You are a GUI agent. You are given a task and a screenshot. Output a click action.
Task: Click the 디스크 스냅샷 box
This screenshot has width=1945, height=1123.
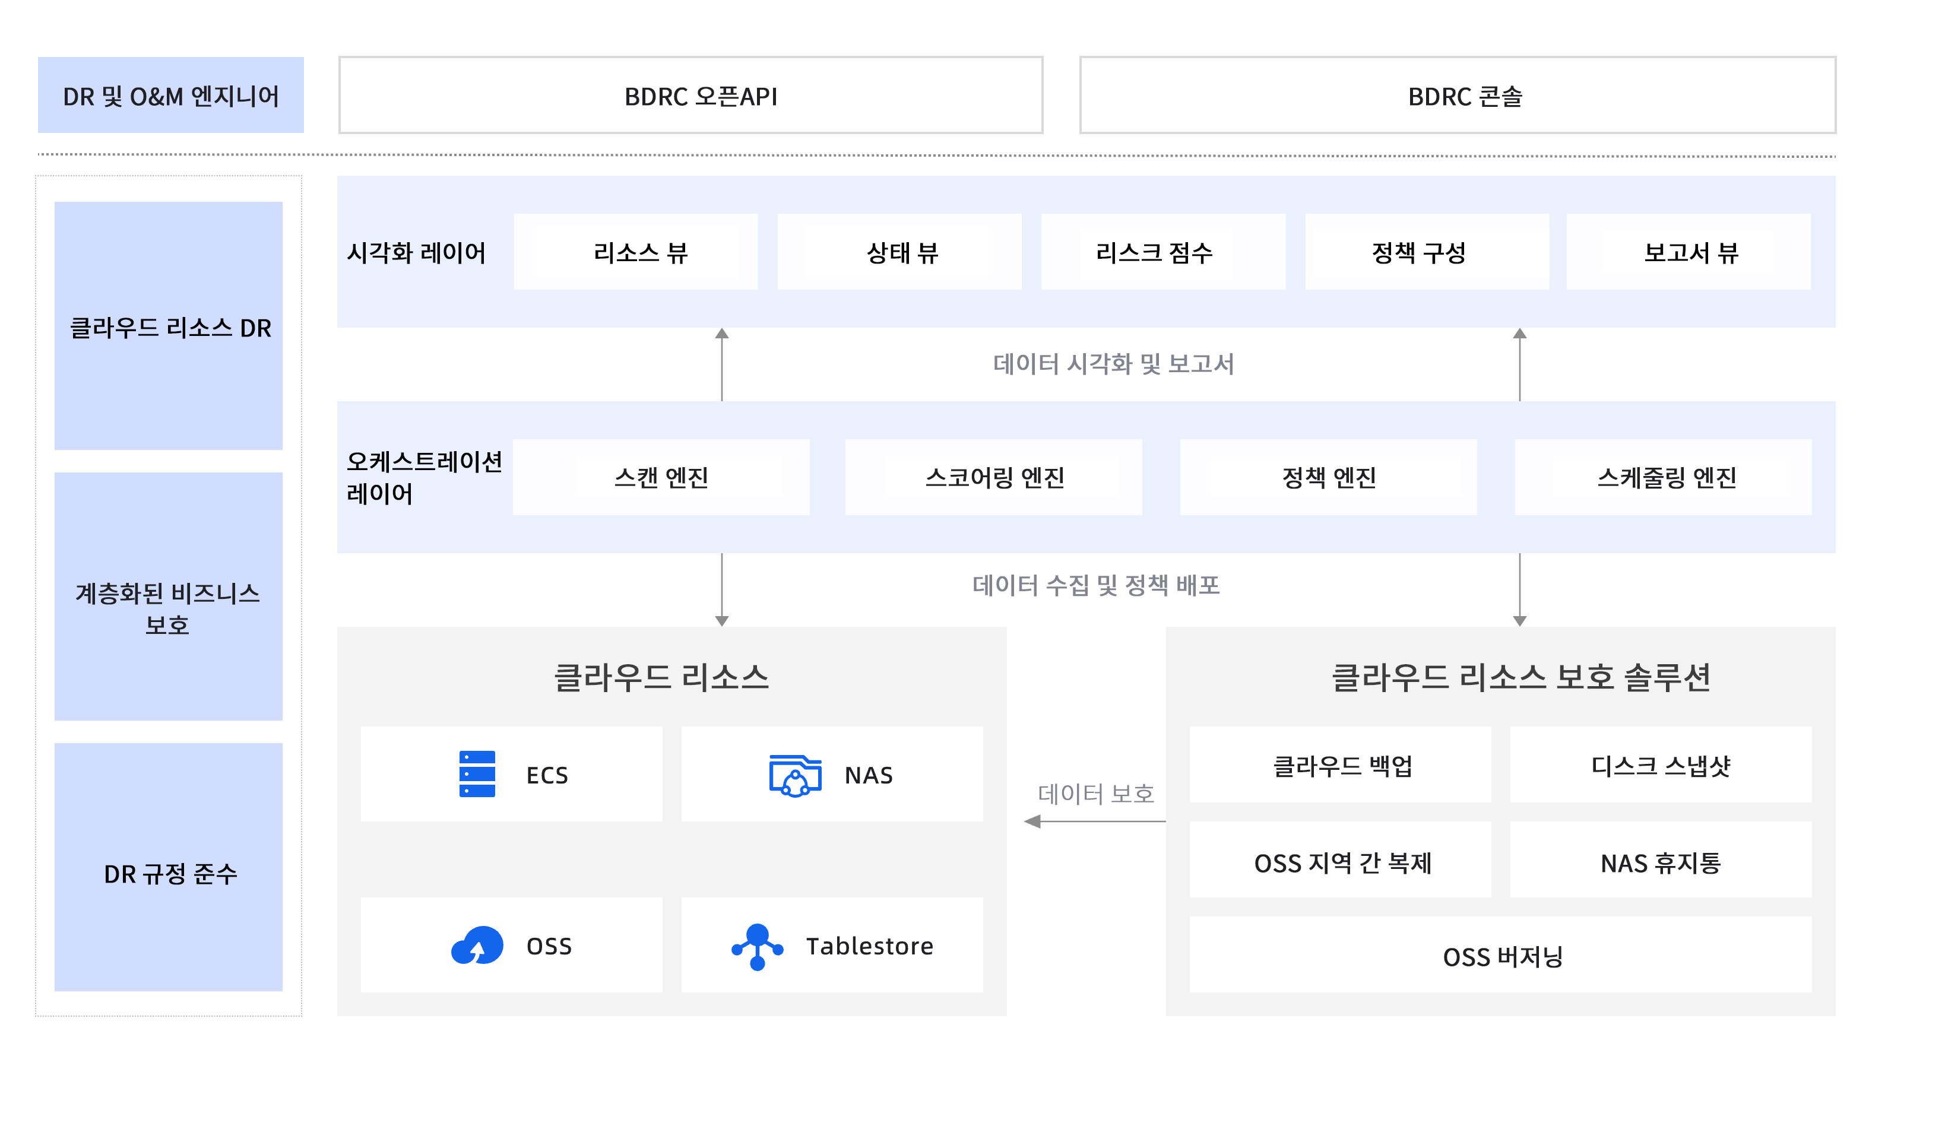click(x=1660, y=765)
